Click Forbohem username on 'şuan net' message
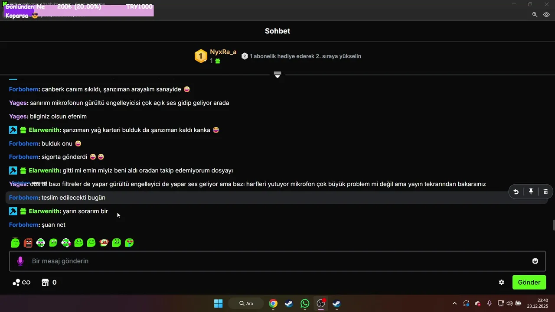 (24, 225)
